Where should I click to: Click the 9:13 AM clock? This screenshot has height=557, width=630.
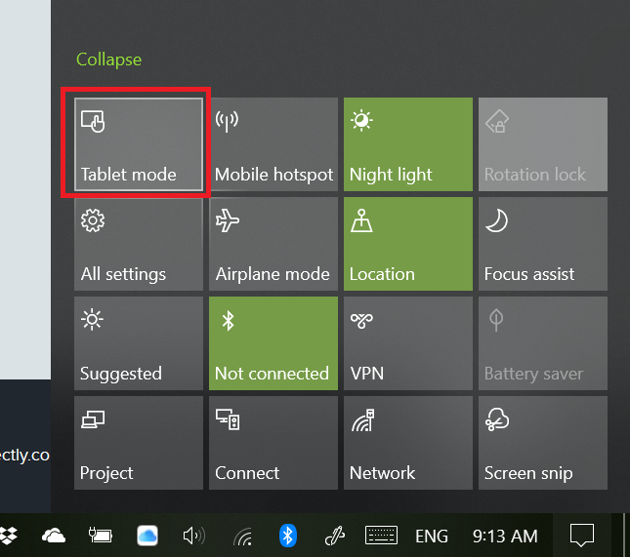point(505,537)
